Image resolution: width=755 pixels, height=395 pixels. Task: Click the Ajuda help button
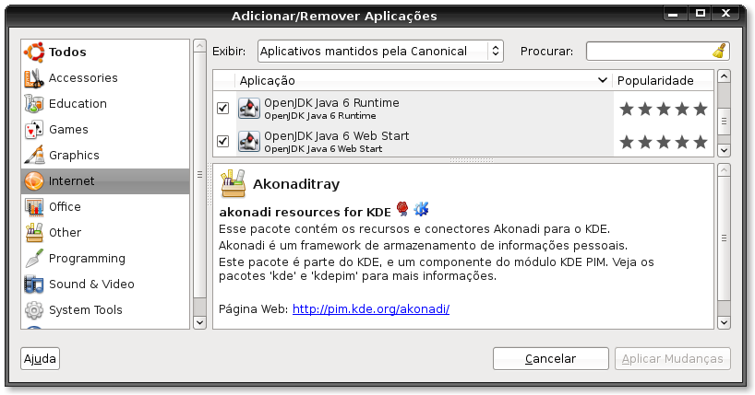(40, 358)
